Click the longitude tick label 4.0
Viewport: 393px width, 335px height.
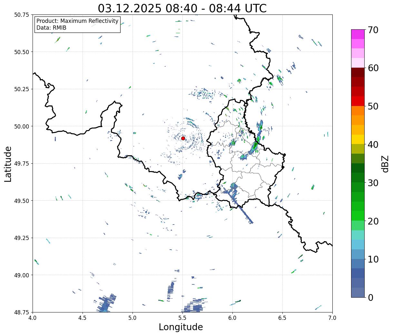pyautogui.click(x=33, y=318)
